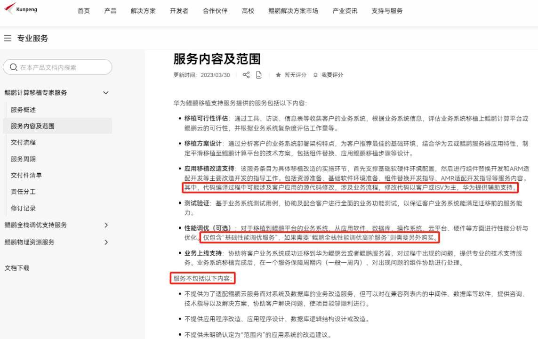The width and height of the screenshot is (538, 339).
Task: Click the 暂无评分 label
Action: tap(296, 75)
